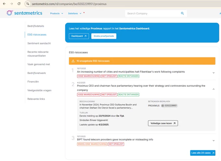Screen dimensions: 221x161
Task: Expand the BIPT telecom providers case
Action: point(214,141)
